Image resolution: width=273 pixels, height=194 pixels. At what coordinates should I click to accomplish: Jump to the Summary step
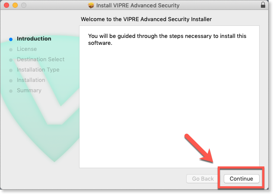pyautogui.click(x=29, y=91)
